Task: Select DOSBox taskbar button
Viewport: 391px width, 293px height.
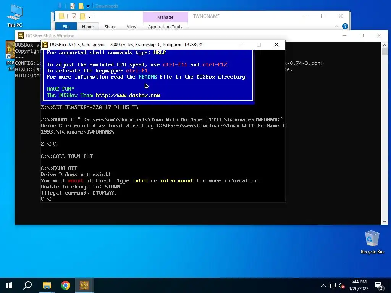Action: (84, 285)
